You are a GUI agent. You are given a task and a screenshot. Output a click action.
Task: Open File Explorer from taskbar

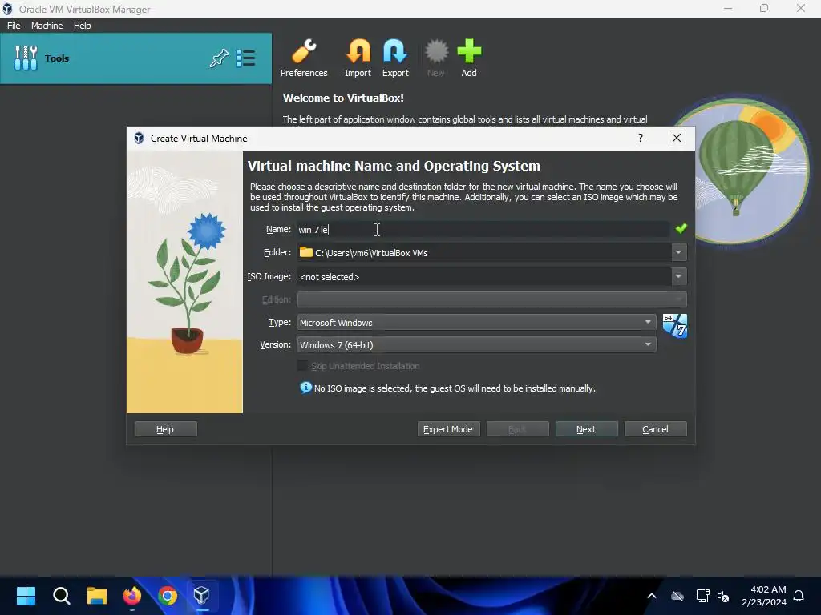97,595
